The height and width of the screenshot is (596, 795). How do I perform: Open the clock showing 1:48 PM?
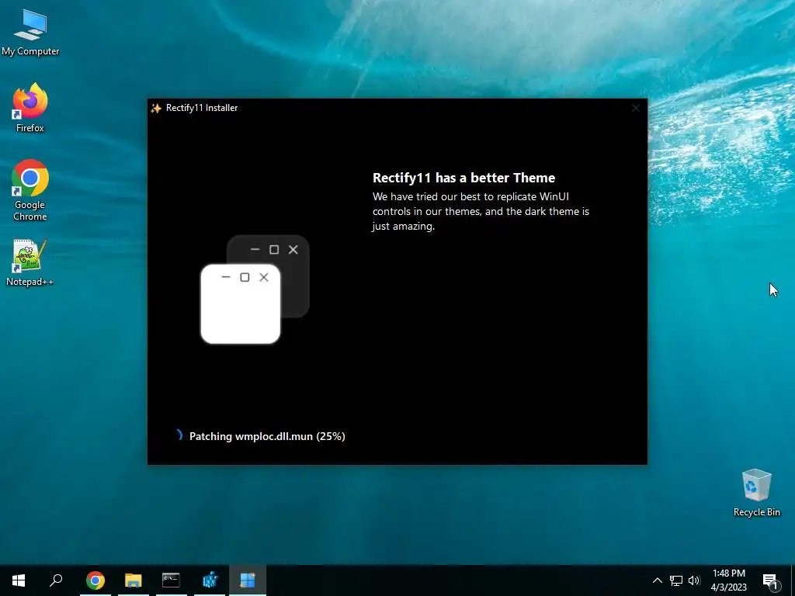[728, 580]
